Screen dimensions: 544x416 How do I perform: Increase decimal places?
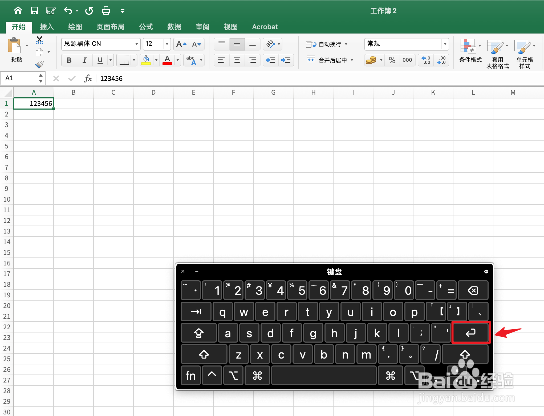pyautogui.click(x=426, y=60)
